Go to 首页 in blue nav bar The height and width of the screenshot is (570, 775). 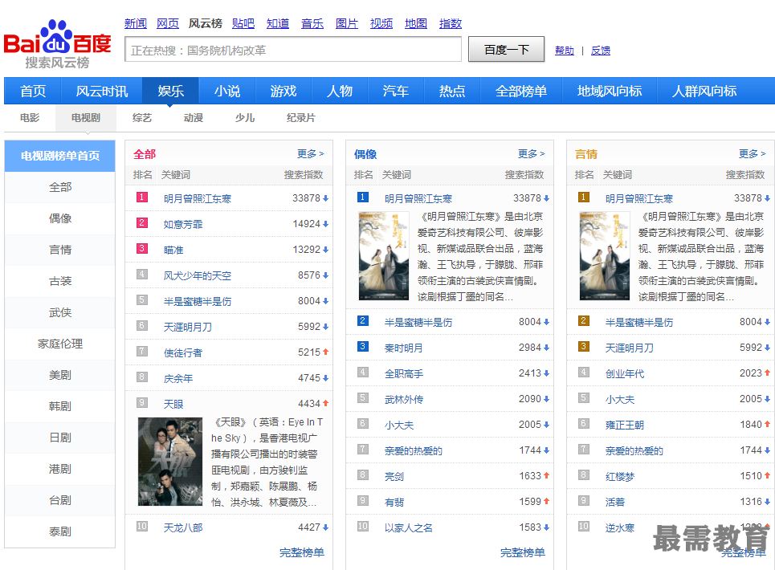pos(33,91)
